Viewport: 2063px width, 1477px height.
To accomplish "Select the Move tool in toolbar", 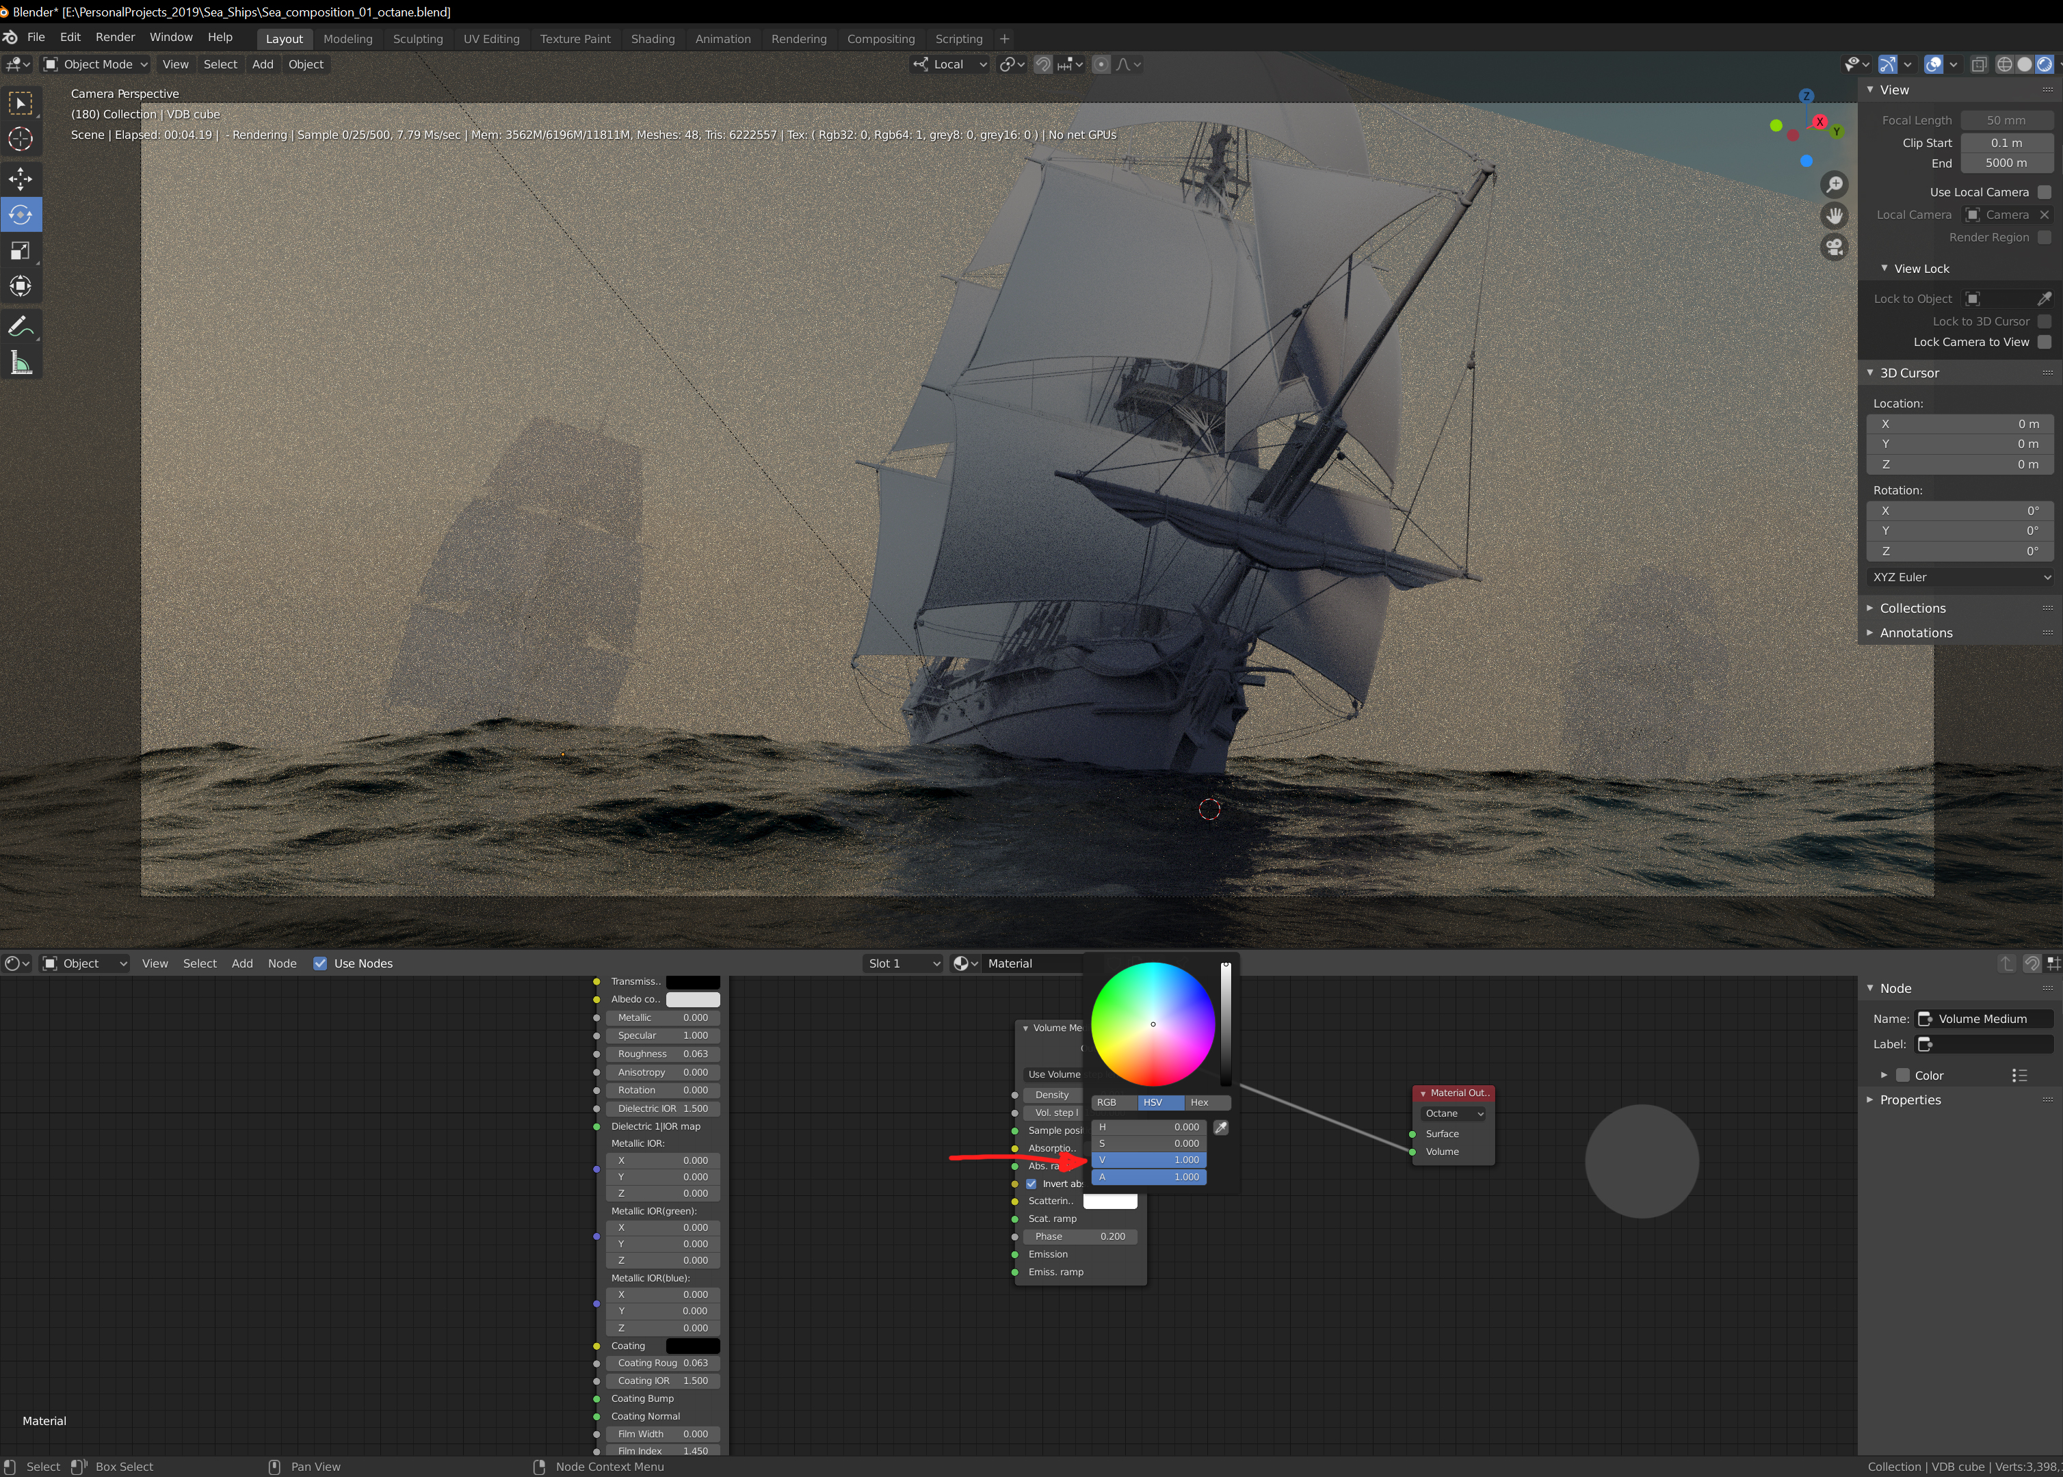I will tap(20, 179).
